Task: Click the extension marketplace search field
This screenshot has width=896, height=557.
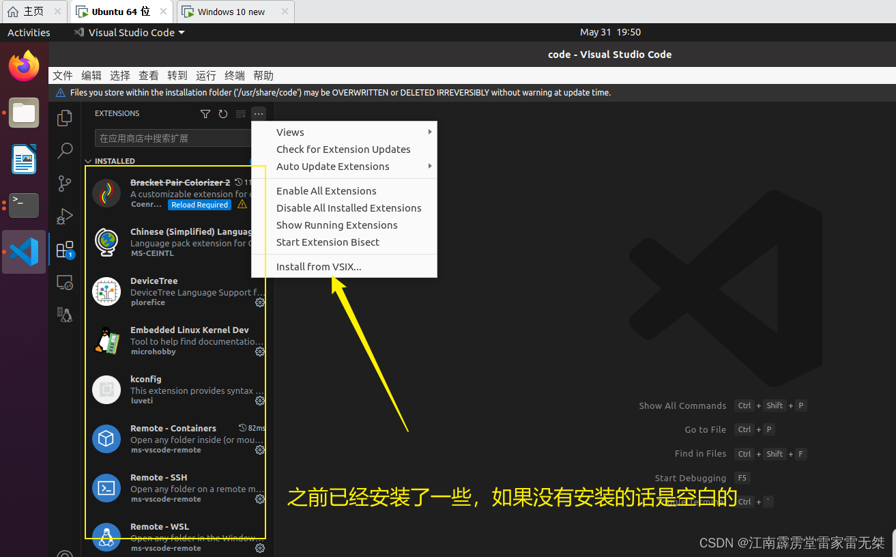Action: coord(173,138)
